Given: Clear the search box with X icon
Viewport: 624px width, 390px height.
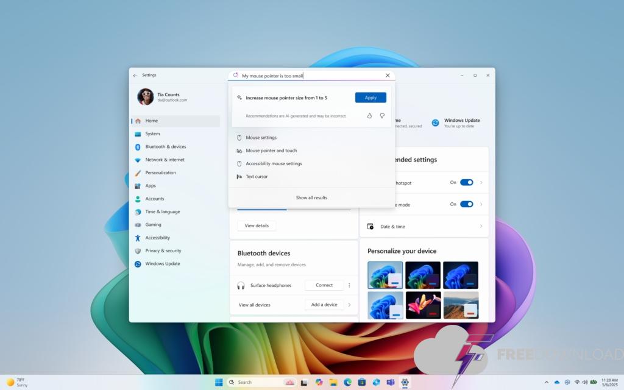Looking at the screenshot, I should (x=388, y=76).
